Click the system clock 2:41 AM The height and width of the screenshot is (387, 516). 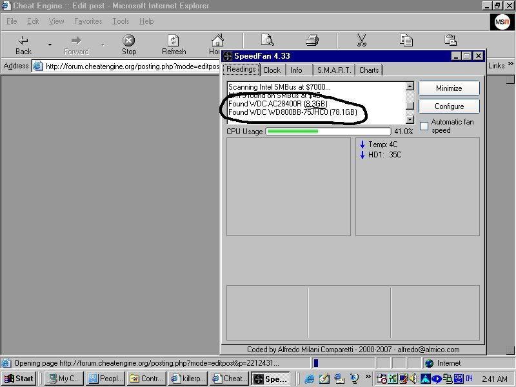494,379
